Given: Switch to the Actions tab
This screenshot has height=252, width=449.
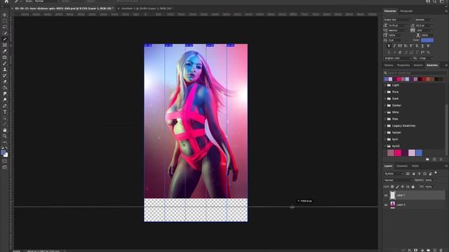Looking at the screenshot, I should (418, 65).
